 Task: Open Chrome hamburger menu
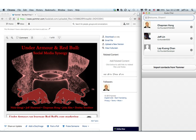139,19
